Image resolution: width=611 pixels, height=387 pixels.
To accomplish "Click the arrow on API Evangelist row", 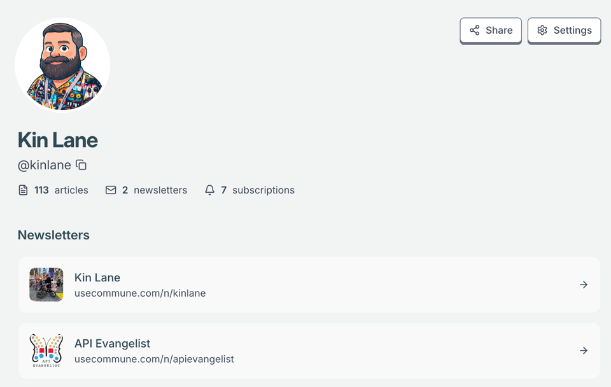I will point(583,351).
